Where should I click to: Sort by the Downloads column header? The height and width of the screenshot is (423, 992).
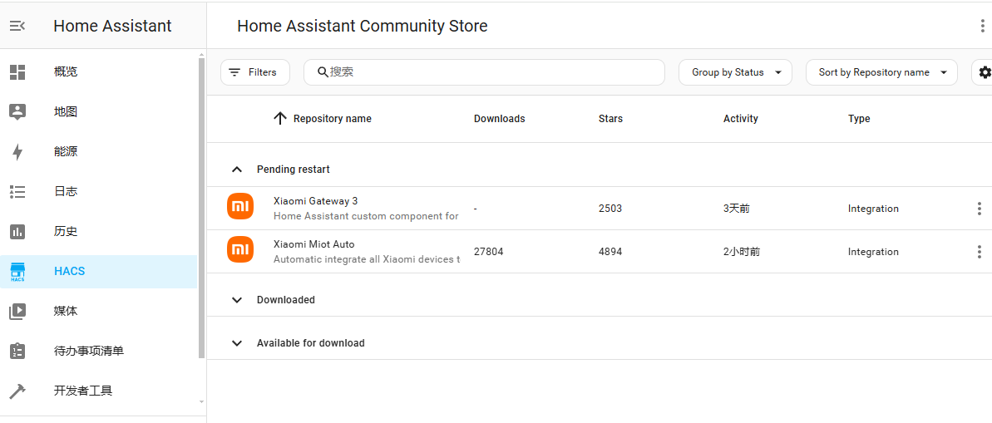pyautogui.click(x=499, y=118)
